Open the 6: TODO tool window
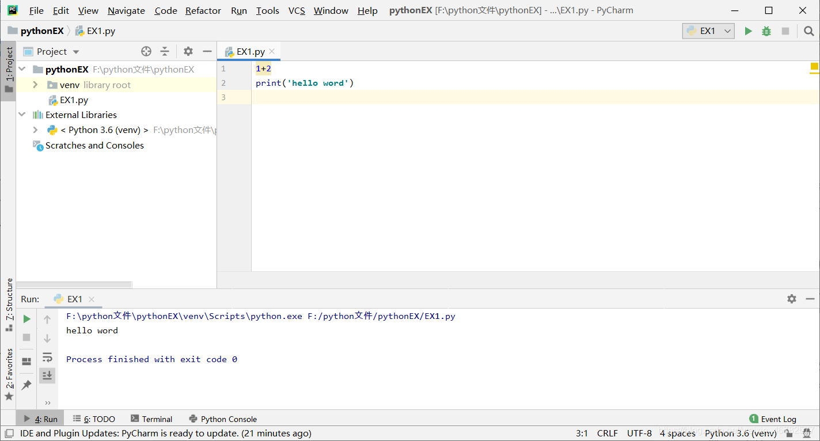 (x=94, y=419)
